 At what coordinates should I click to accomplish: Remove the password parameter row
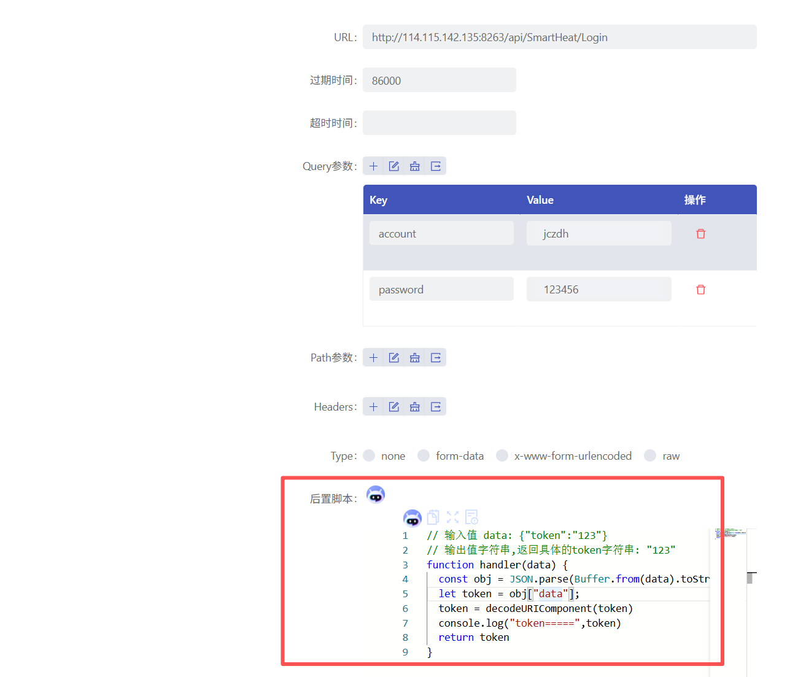[x=700, y=290]
